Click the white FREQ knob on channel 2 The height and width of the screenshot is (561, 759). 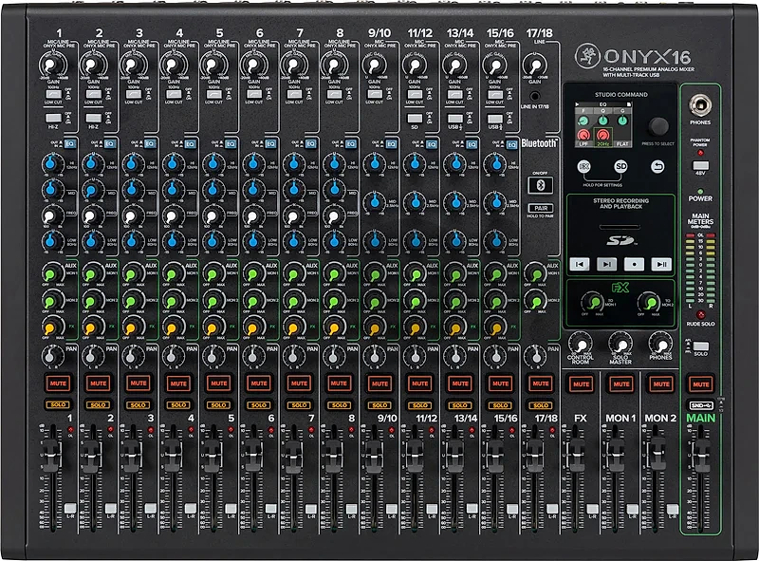click(x=91, y=215)
